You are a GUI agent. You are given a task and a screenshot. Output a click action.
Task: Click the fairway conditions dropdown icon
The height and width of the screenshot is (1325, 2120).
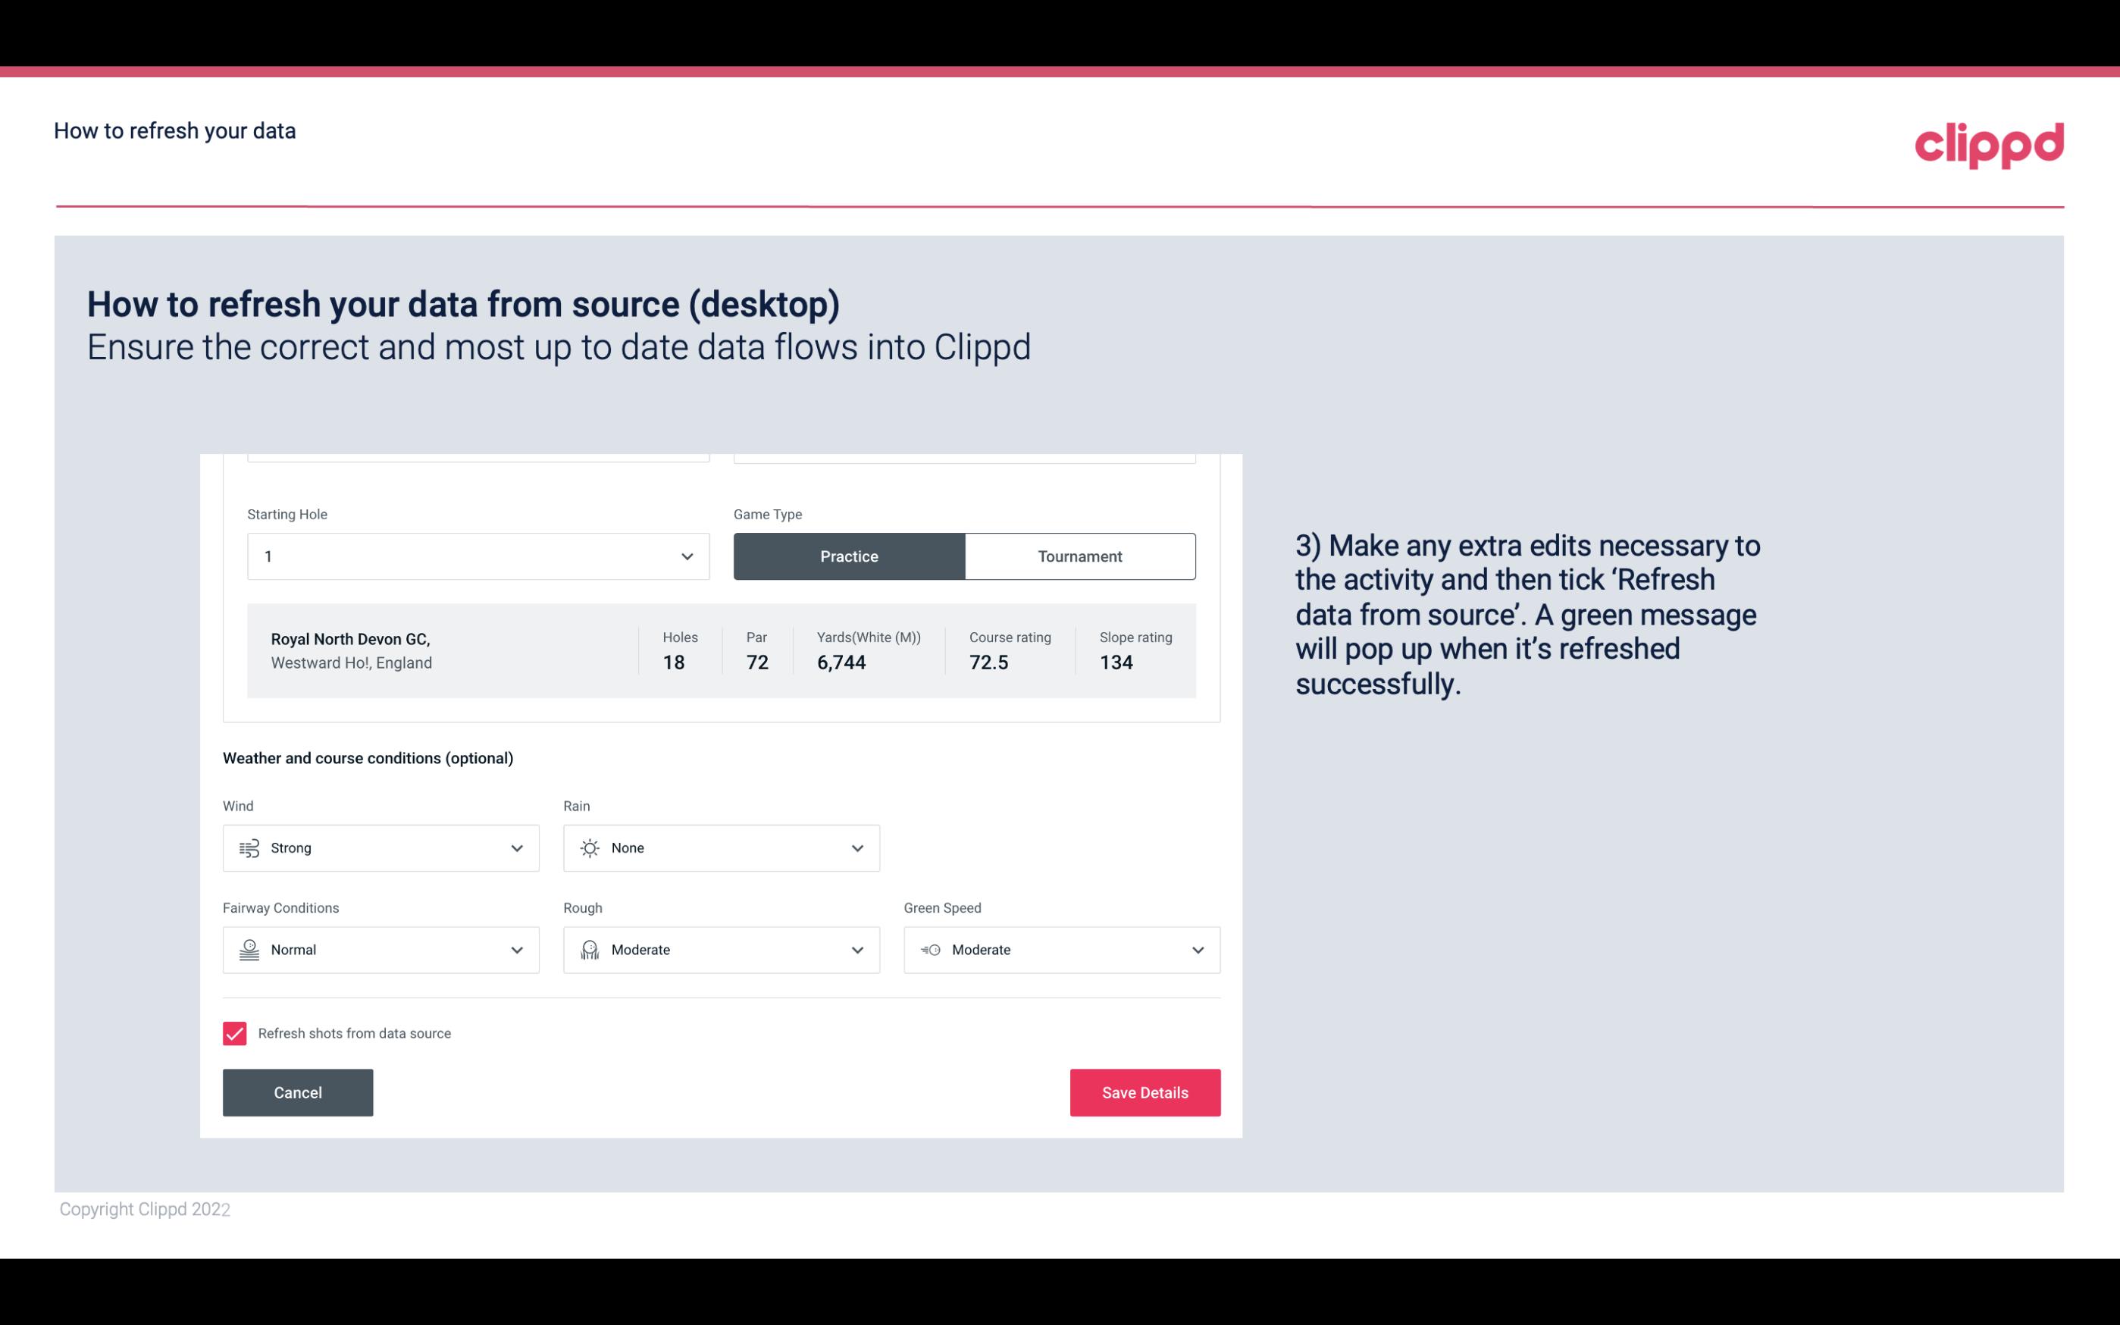(516, 950)
